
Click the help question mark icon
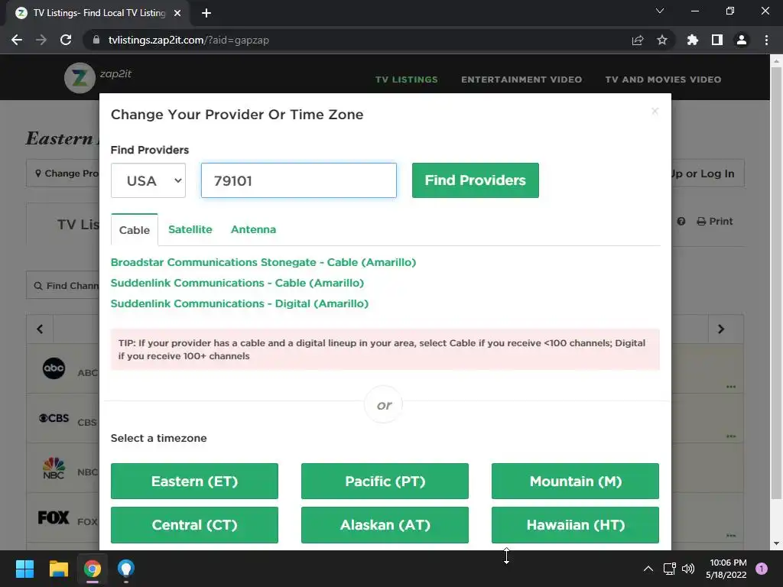pos(681,221)
